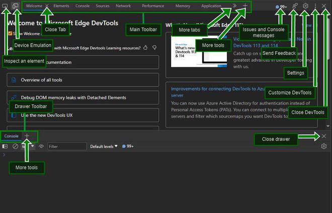Open the Memory tab
The image size is (332, 213).
(183, 6)
